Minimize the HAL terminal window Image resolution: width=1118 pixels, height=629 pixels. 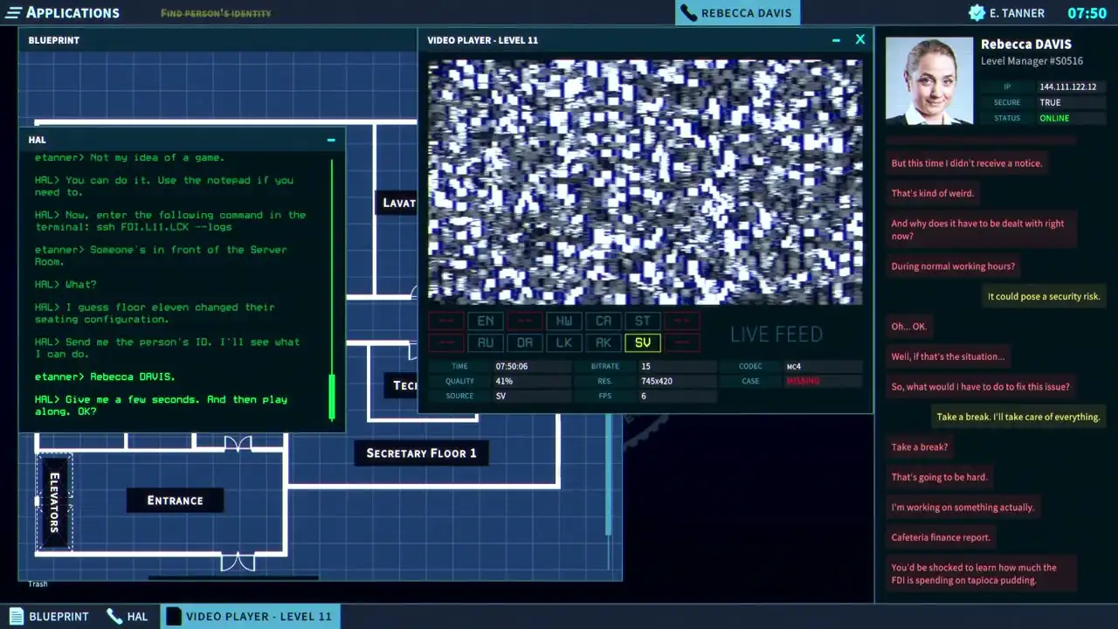(331, 140)
